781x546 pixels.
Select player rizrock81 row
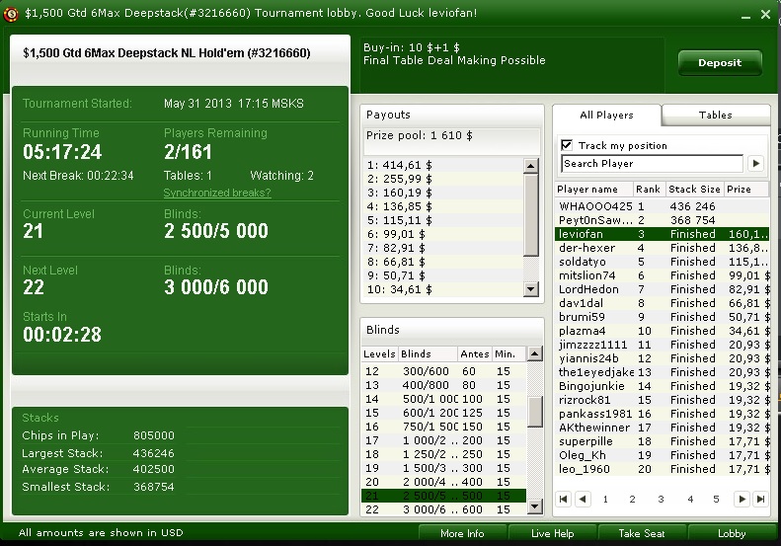pyautogui.click(x=662, y=400)
